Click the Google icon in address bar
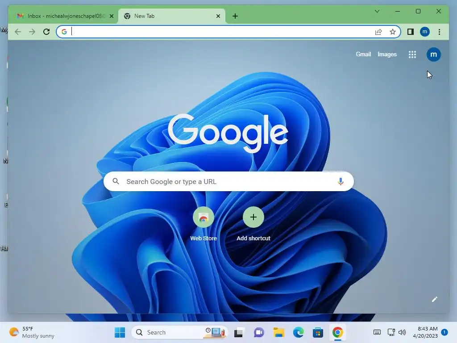The width and height of the screenshot is (457, 343). [64, 32]
